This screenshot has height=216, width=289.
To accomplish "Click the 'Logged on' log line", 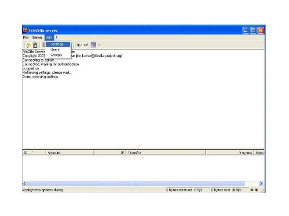I will pos(31,68).
